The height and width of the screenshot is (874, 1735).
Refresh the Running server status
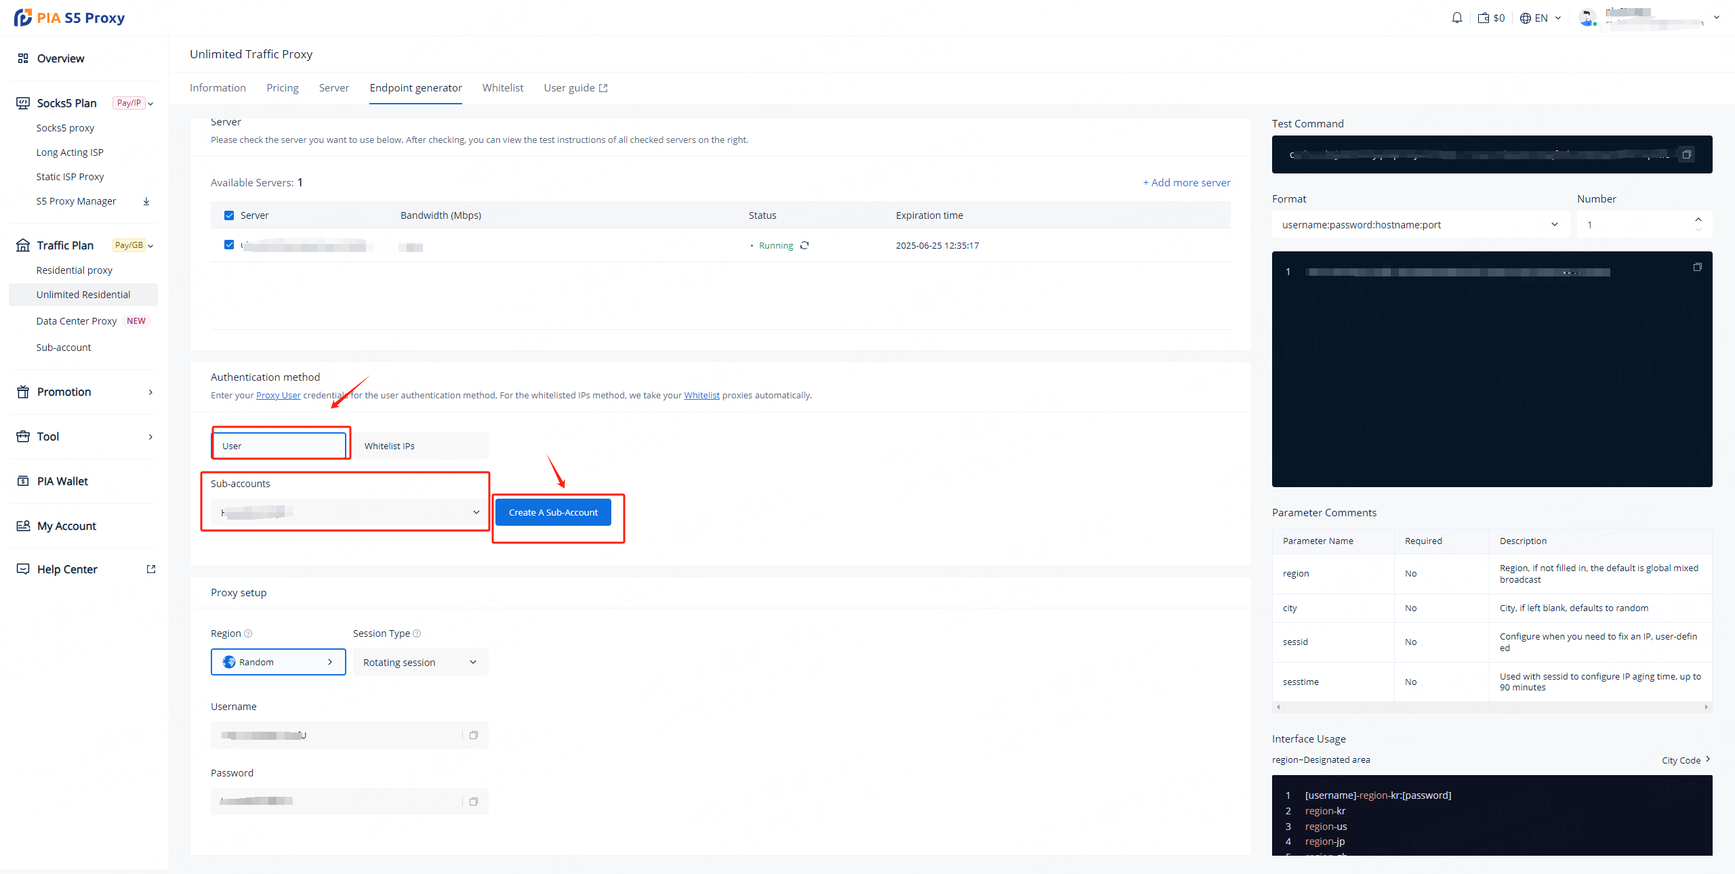tap(804, 245)
